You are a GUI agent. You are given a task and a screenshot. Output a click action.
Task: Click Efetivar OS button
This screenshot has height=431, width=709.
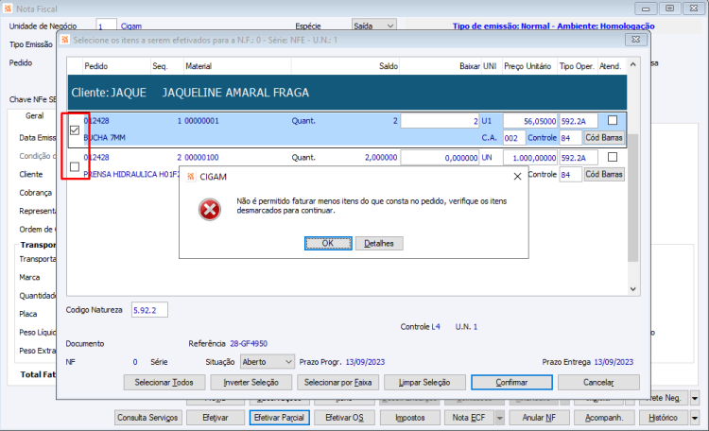(x=344, y=418)
